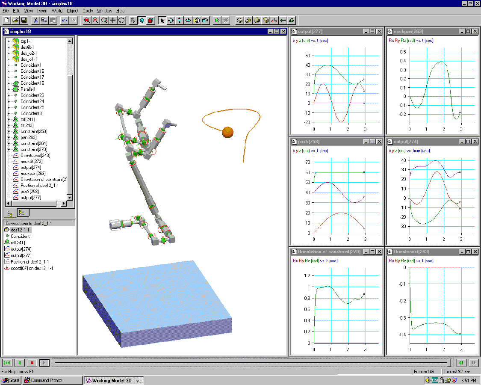Click the simulation frame slider track
The image size is (481, 385).
250,363
